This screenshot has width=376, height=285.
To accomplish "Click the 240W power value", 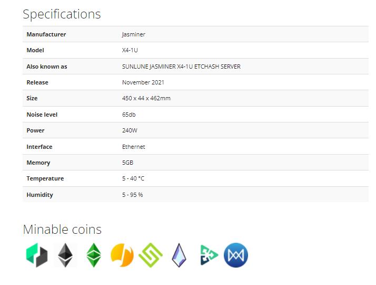I will (x=130, y=130).
